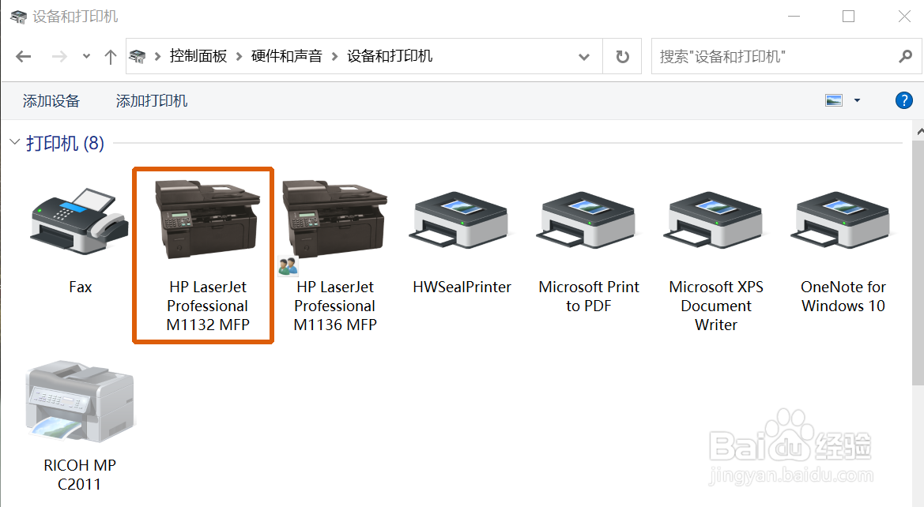Click 添加打印机 in the command bar
This screenshot has height=507, width=924.
[152, 101]
